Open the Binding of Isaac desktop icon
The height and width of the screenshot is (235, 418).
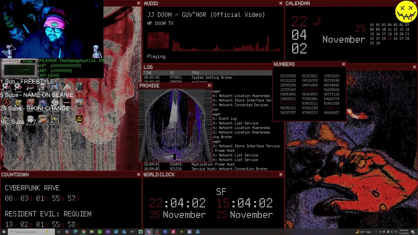[42, 86]
